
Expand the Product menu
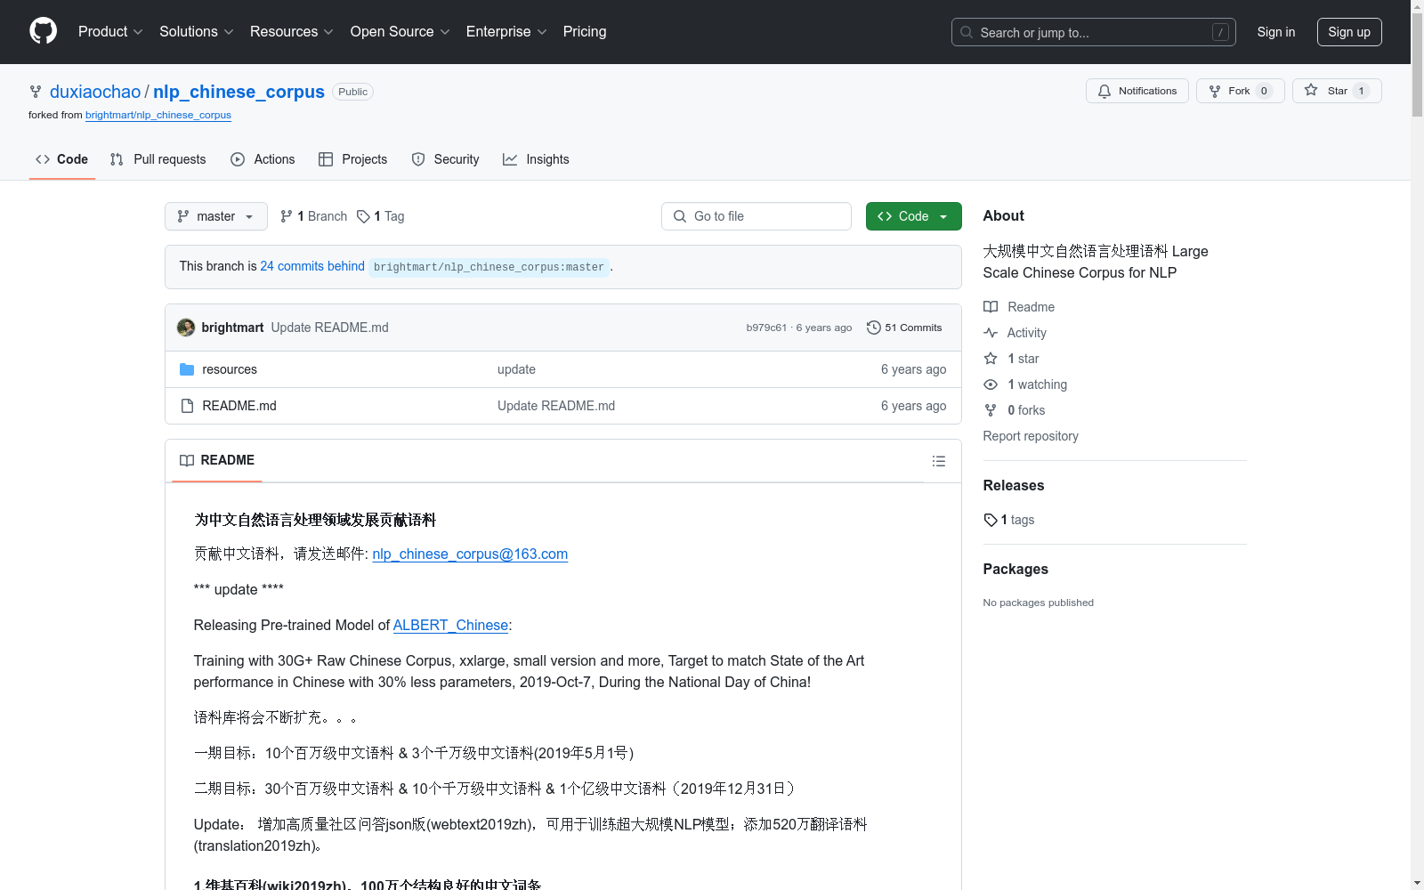click(x=110, y=32)
